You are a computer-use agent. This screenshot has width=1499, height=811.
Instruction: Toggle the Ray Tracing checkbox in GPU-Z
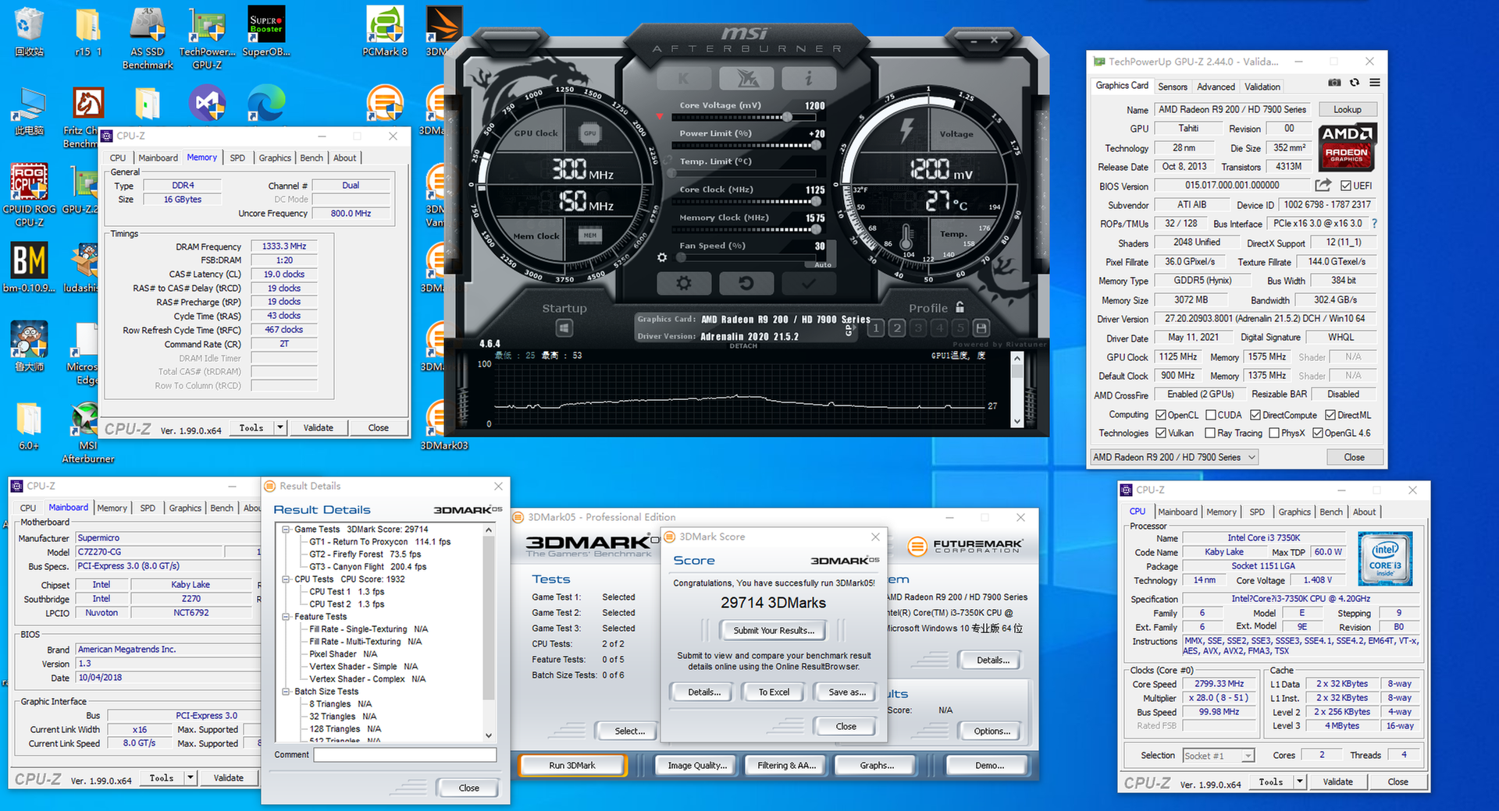coord(1210,433)
